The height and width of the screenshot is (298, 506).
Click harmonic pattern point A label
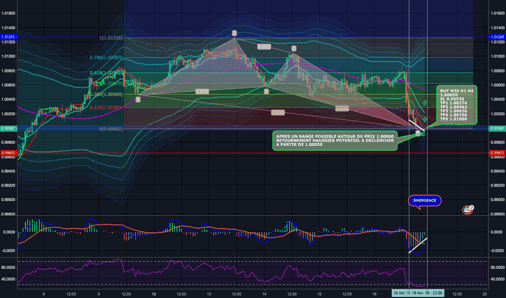(x=235, y=33)
